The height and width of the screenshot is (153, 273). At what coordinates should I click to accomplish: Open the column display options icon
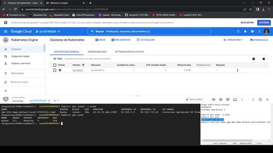coord(264,59)
